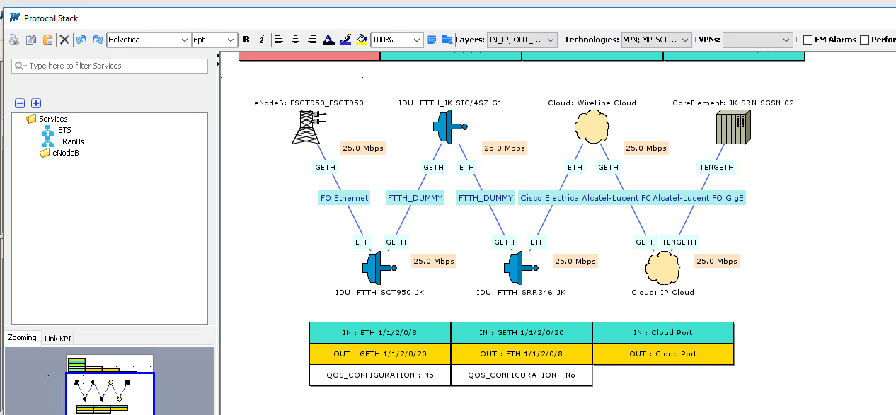Click the center align text icon

[295, 40]
